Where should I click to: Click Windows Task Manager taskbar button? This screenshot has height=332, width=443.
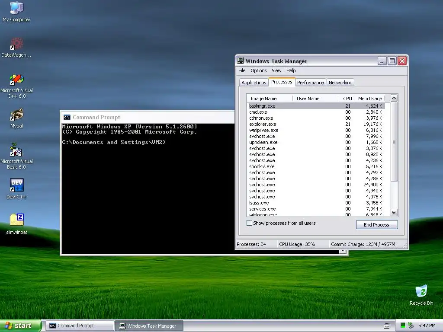tap(149, 326)
